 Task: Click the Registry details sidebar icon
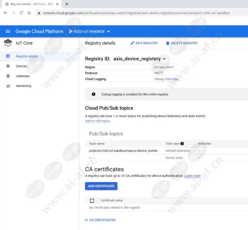(x=8, y=56)
